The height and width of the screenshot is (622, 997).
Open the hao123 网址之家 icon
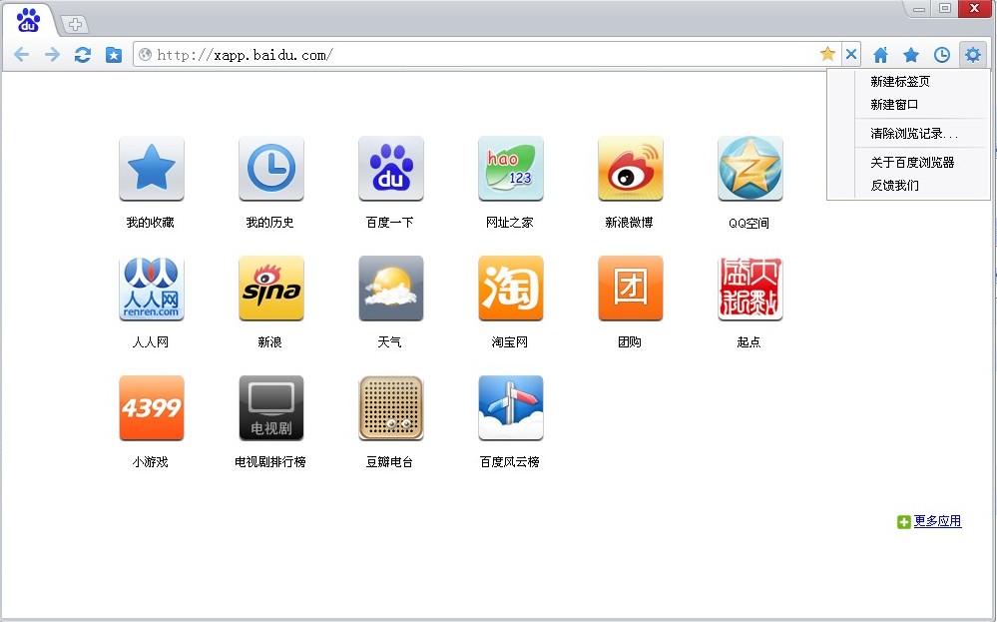[x=511, y=169]
